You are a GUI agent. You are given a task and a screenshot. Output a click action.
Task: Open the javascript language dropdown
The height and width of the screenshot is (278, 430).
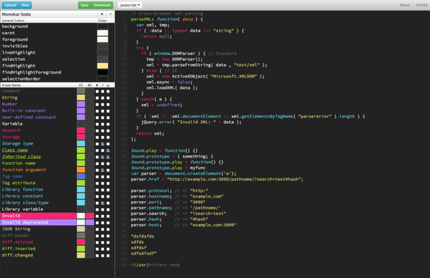tap(130, 5)
